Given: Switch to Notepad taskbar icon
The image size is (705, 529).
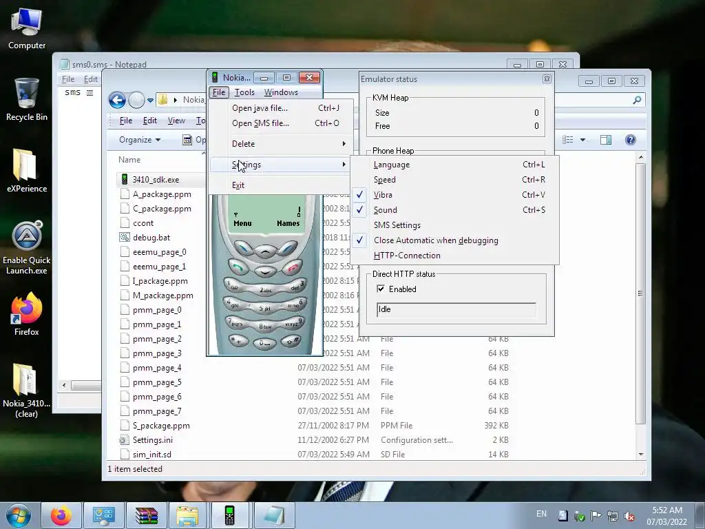Looking at the screenshot, I should (x=274, y=515).
